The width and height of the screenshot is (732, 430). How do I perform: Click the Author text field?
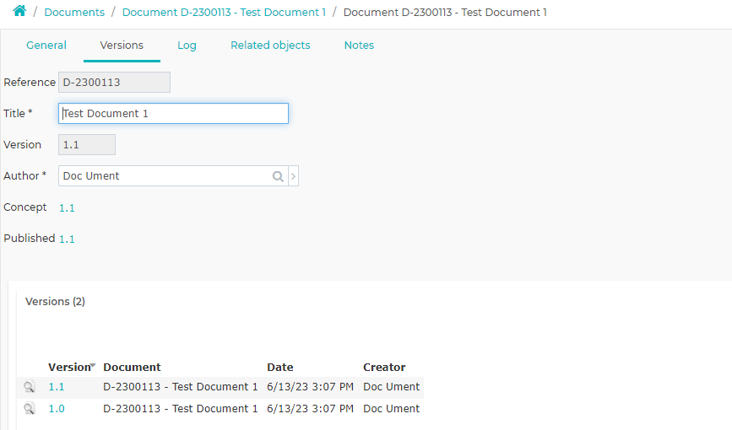(x=164, y=176)
